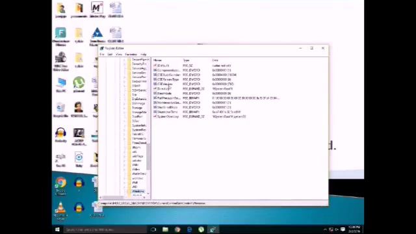
Task: Select the Directory value name
Action: pos(164,88)
